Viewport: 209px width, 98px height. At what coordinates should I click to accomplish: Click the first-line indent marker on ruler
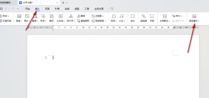[x=53, y=26]
